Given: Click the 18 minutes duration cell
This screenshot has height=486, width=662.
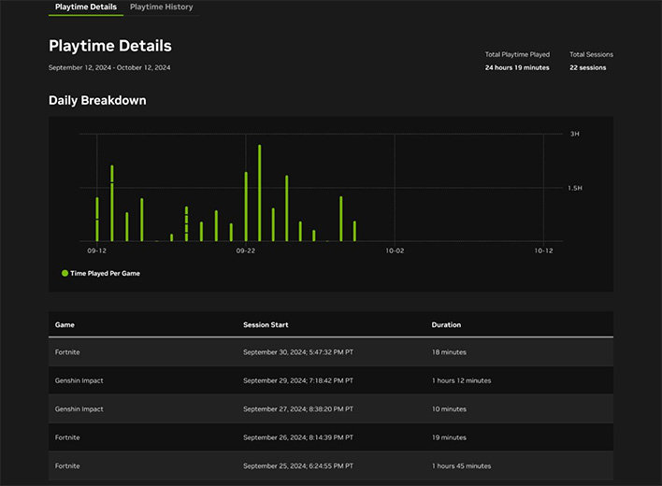Looking at the screenshot, I should point(449,352).
